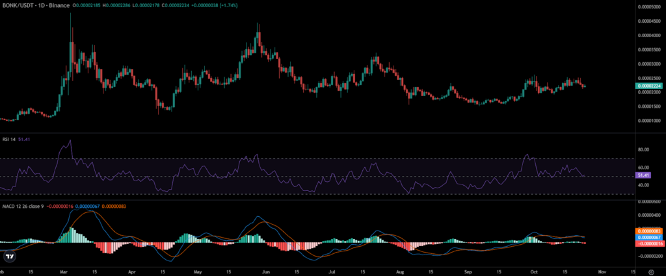Open chart settings gear icon
Image resolution: width=666 pixels, height=276 pixels.
(651, 271)
